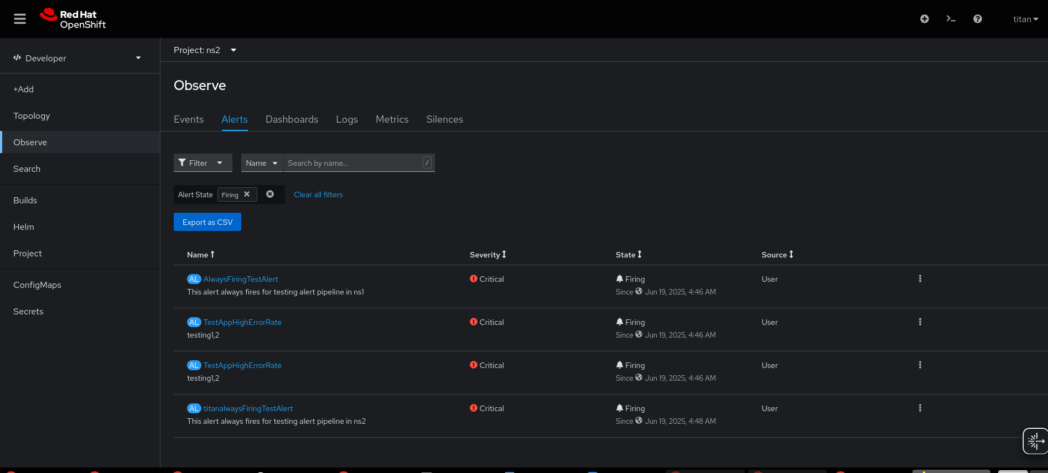
Task: Sort alerts by Severity column
Action: coord(487,255)
